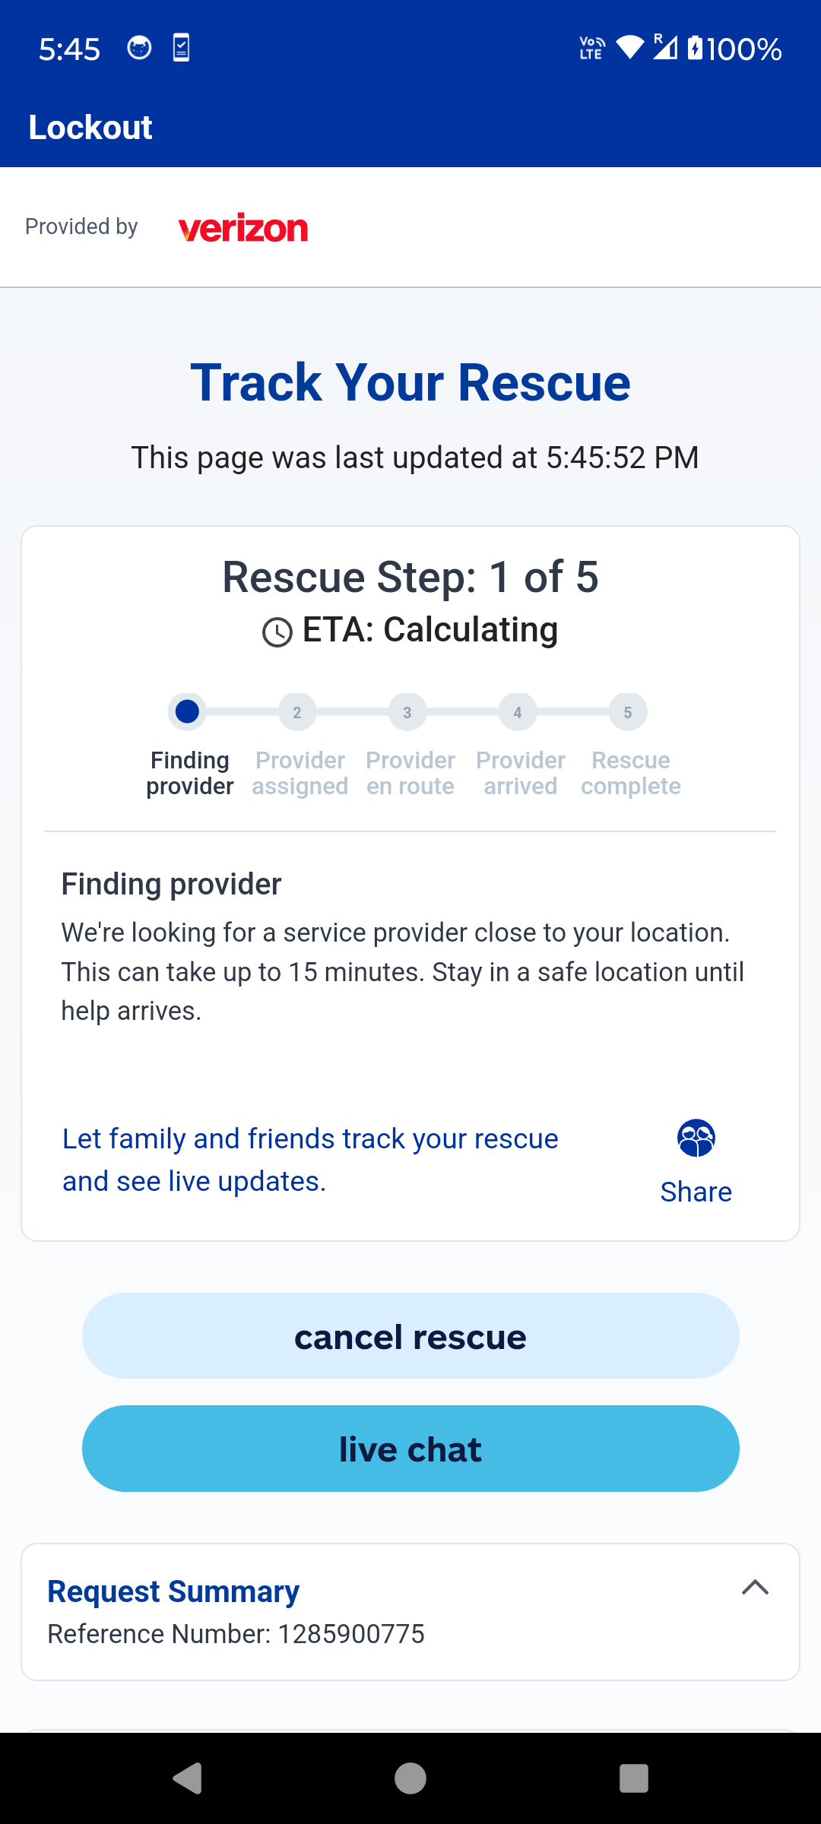
Task: Open recent apps with square button
Action: 633,1778
